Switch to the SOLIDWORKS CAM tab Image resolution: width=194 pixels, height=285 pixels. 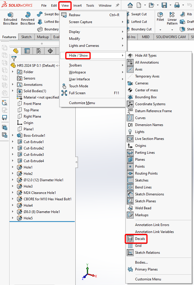pyautogui.click(x=171, y=37)
